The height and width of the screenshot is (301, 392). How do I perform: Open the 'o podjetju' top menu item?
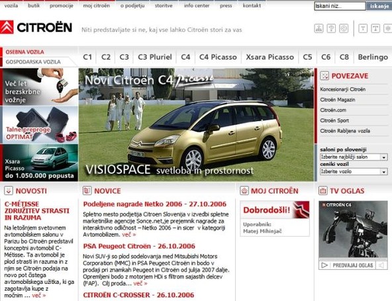(x=132, y=5)
